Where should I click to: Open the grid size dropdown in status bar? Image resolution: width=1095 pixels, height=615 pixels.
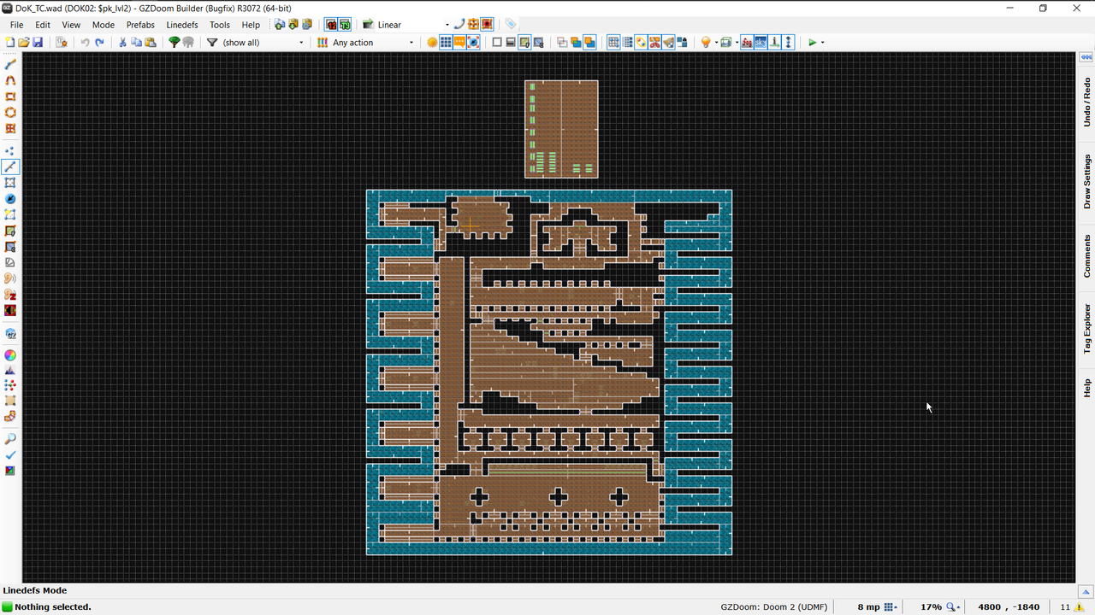coord(891,606)
